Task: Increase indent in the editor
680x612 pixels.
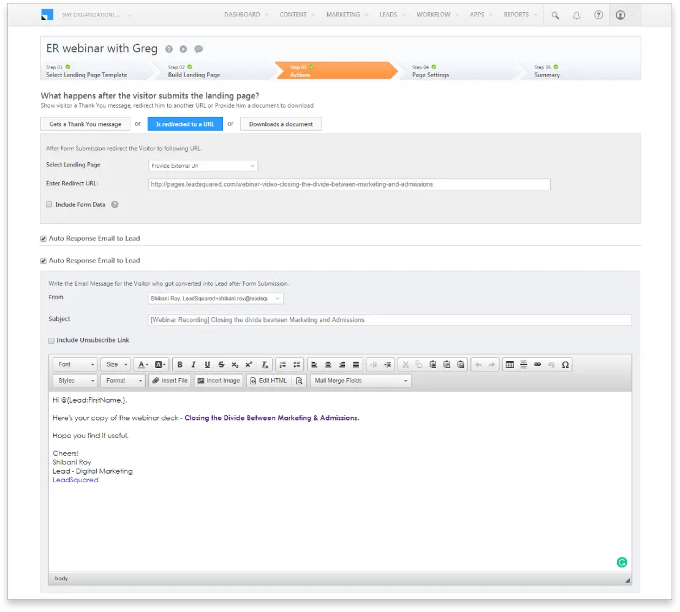Action: [x=388, y=365]
